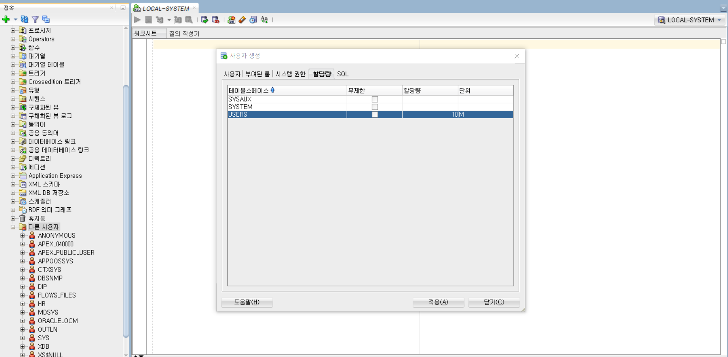Click the Commit icon with green check
728x357 pixels.
[205, 20]
